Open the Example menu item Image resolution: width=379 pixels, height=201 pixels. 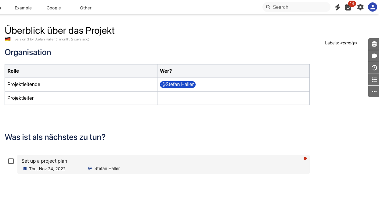pos(23,8)
